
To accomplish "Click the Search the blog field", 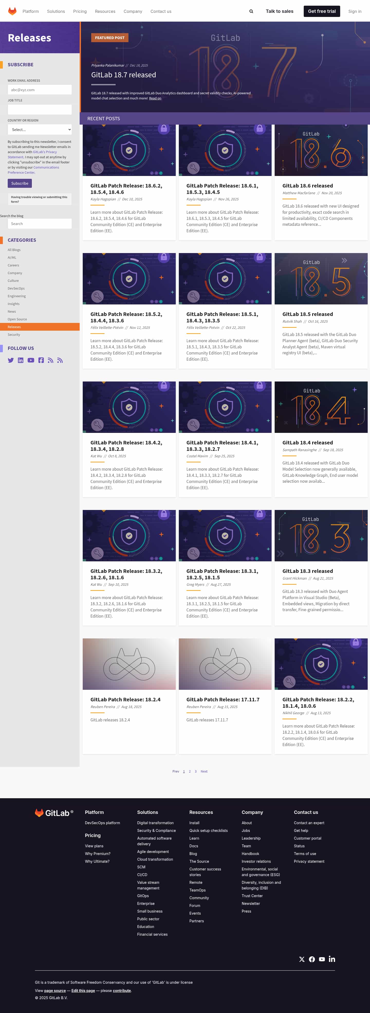I will point(40,223).
